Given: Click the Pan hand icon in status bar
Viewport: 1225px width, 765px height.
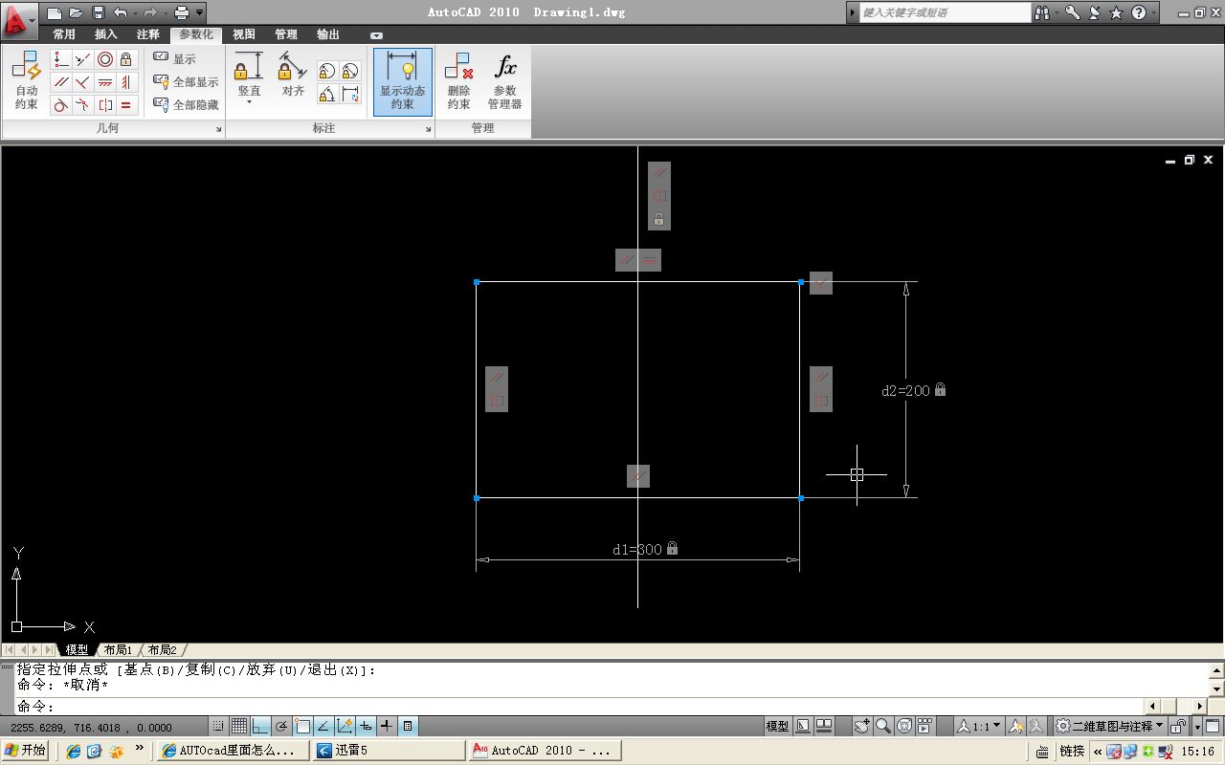Looking at the screenshot, I should pos(862,726).
